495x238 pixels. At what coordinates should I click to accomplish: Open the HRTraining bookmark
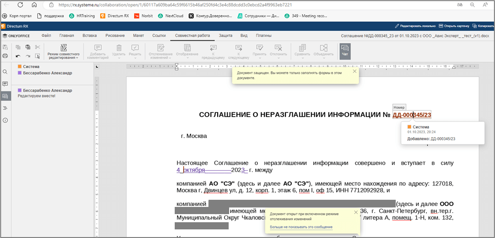[x=82, y=15]
